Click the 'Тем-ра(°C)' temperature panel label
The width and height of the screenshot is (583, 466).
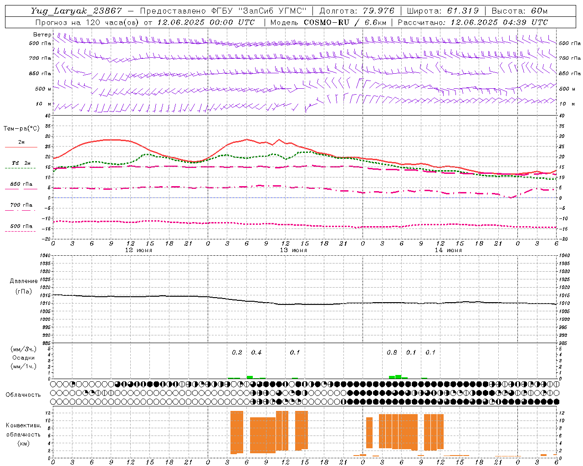[21, 129]
